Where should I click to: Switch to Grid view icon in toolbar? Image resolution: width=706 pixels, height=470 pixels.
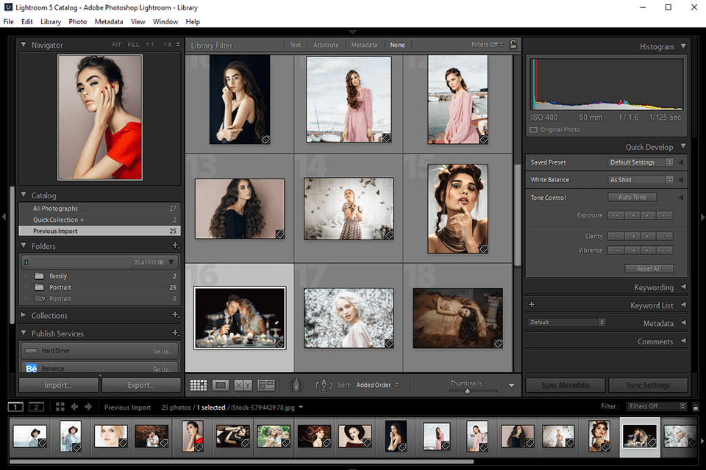[199, 385]
